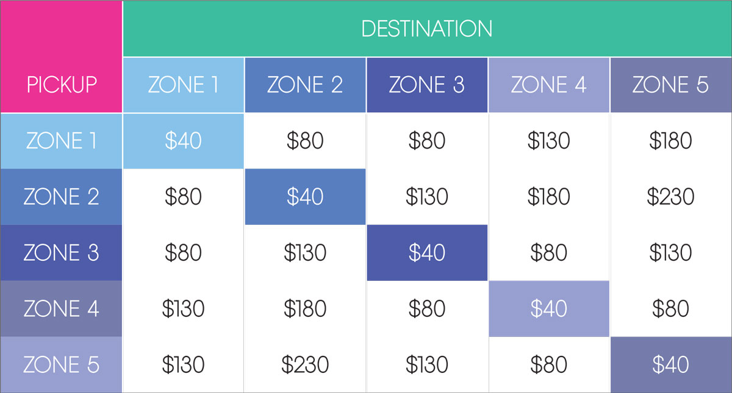
Task: Click the DESTINATION header banner
Action: tap(427, 29)
